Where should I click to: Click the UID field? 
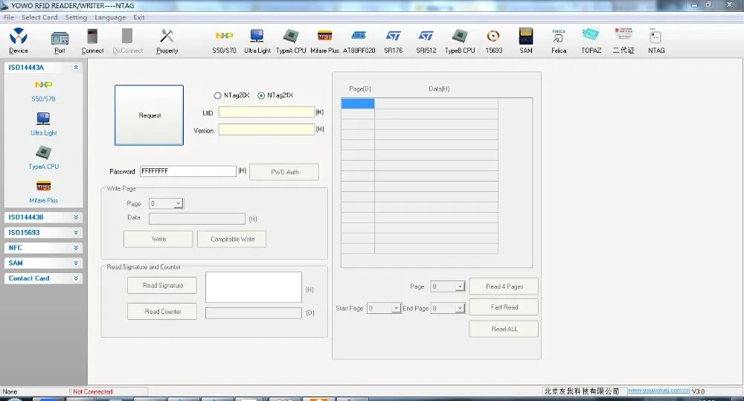266,112
